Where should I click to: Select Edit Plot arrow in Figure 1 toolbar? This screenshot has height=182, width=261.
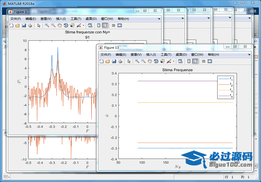[x=39, y=25]
